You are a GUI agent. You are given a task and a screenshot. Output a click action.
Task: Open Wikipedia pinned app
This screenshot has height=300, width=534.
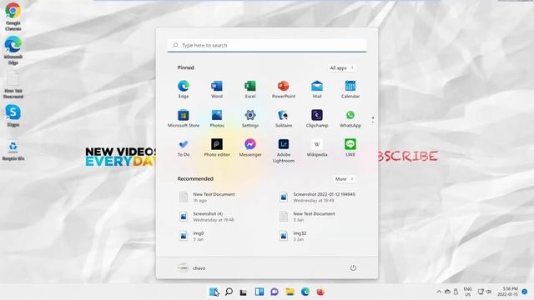click(317, 147)
